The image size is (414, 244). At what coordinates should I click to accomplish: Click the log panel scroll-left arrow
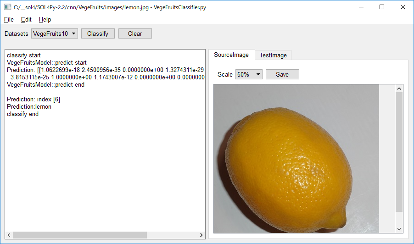pos(9,235)
